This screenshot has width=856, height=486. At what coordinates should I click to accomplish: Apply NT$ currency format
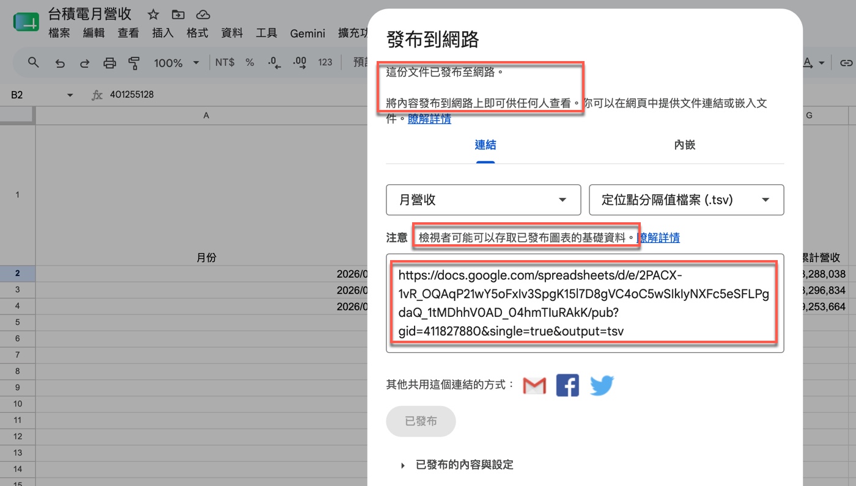click(224, 62)
